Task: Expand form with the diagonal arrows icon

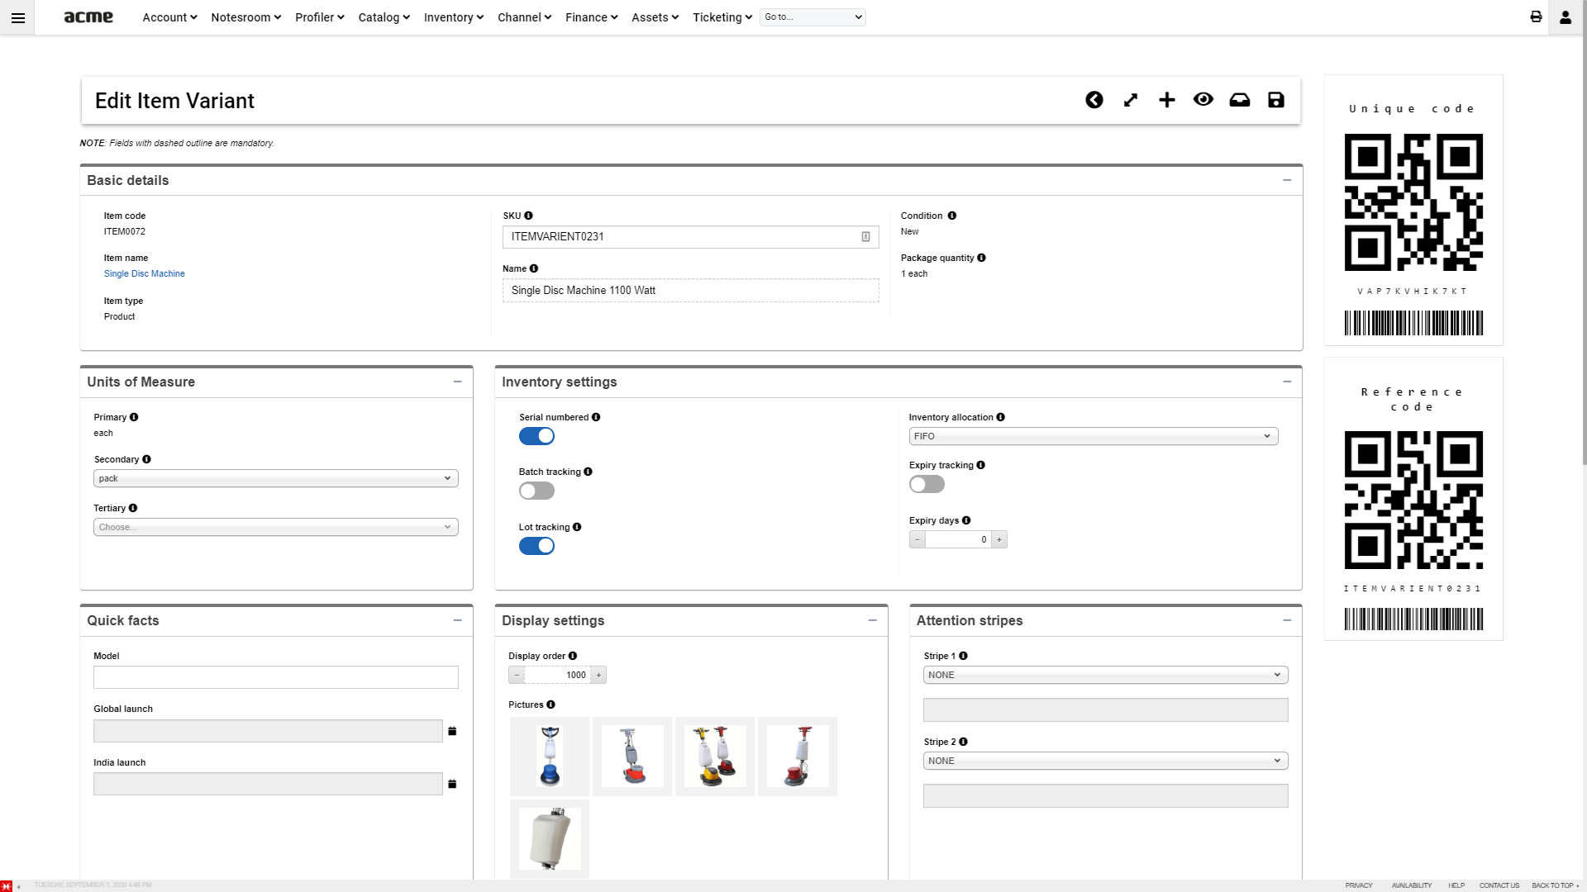Action: coord(1131,100)
